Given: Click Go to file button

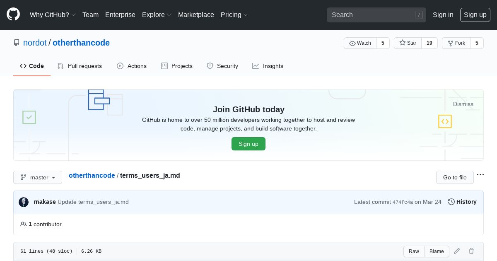Looking at the screenshot, I should point(455,177).
